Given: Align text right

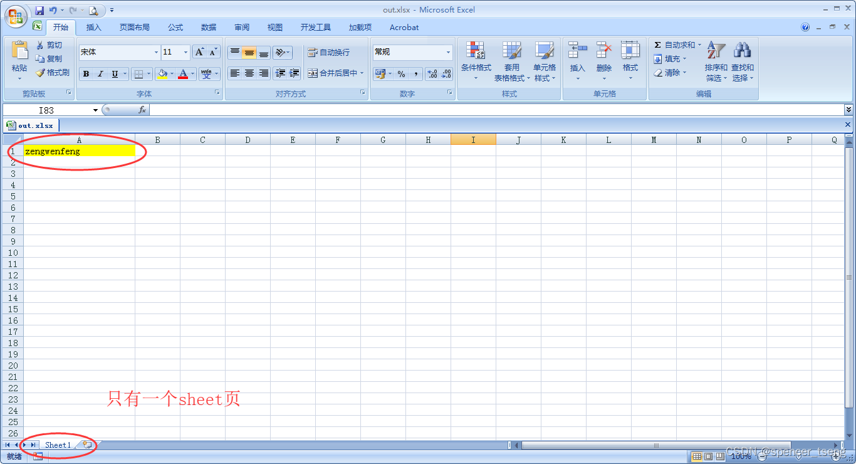Looking at the screenshot, I should (x=264, y=73).
